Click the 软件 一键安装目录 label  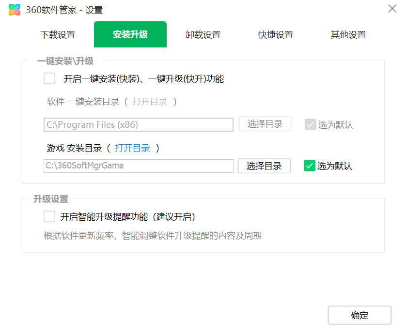click(x=83, y=102)
